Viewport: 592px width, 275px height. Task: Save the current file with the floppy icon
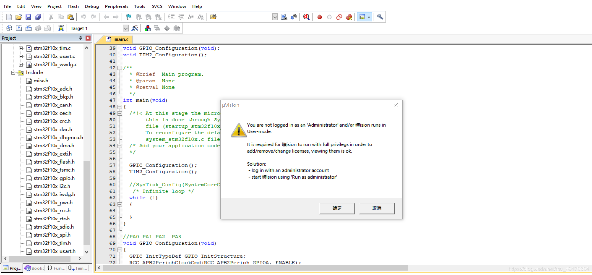pos(29,17)
